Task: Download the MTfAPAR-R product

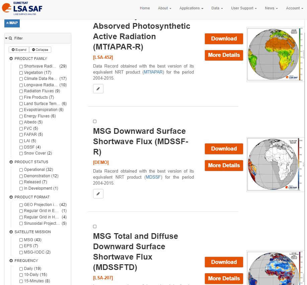Action: click(x=224, y=39)
